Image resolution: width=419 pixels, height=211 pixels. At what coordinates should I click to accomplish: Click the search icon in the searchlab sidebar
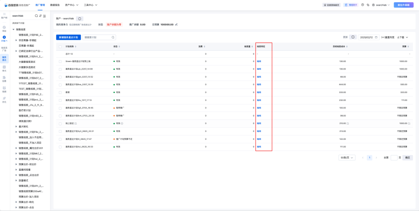click(36, 16)
